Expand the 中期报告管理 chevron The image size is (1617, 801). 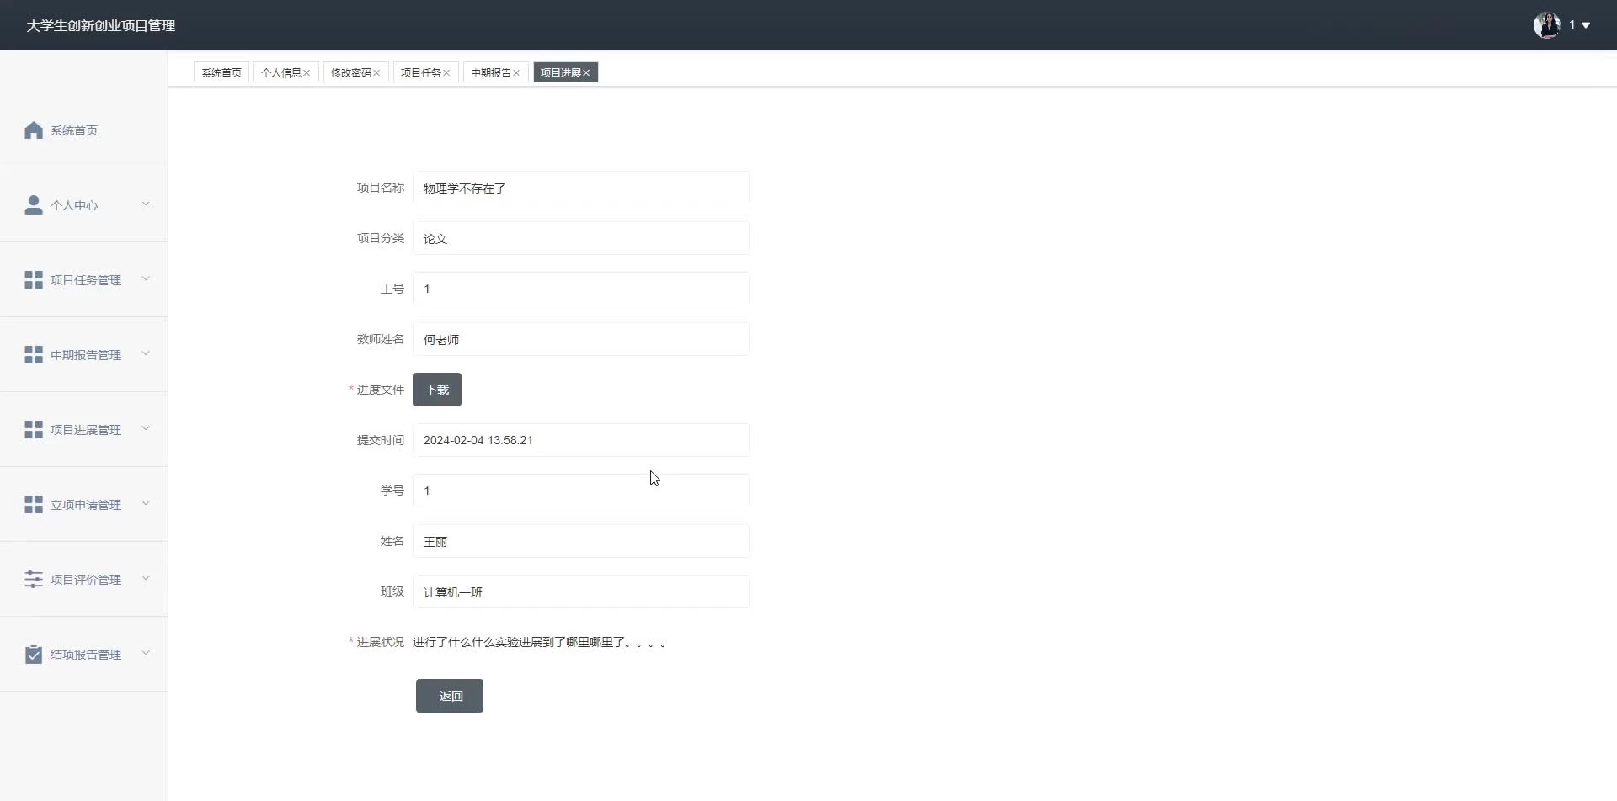(x=146, y=353)
